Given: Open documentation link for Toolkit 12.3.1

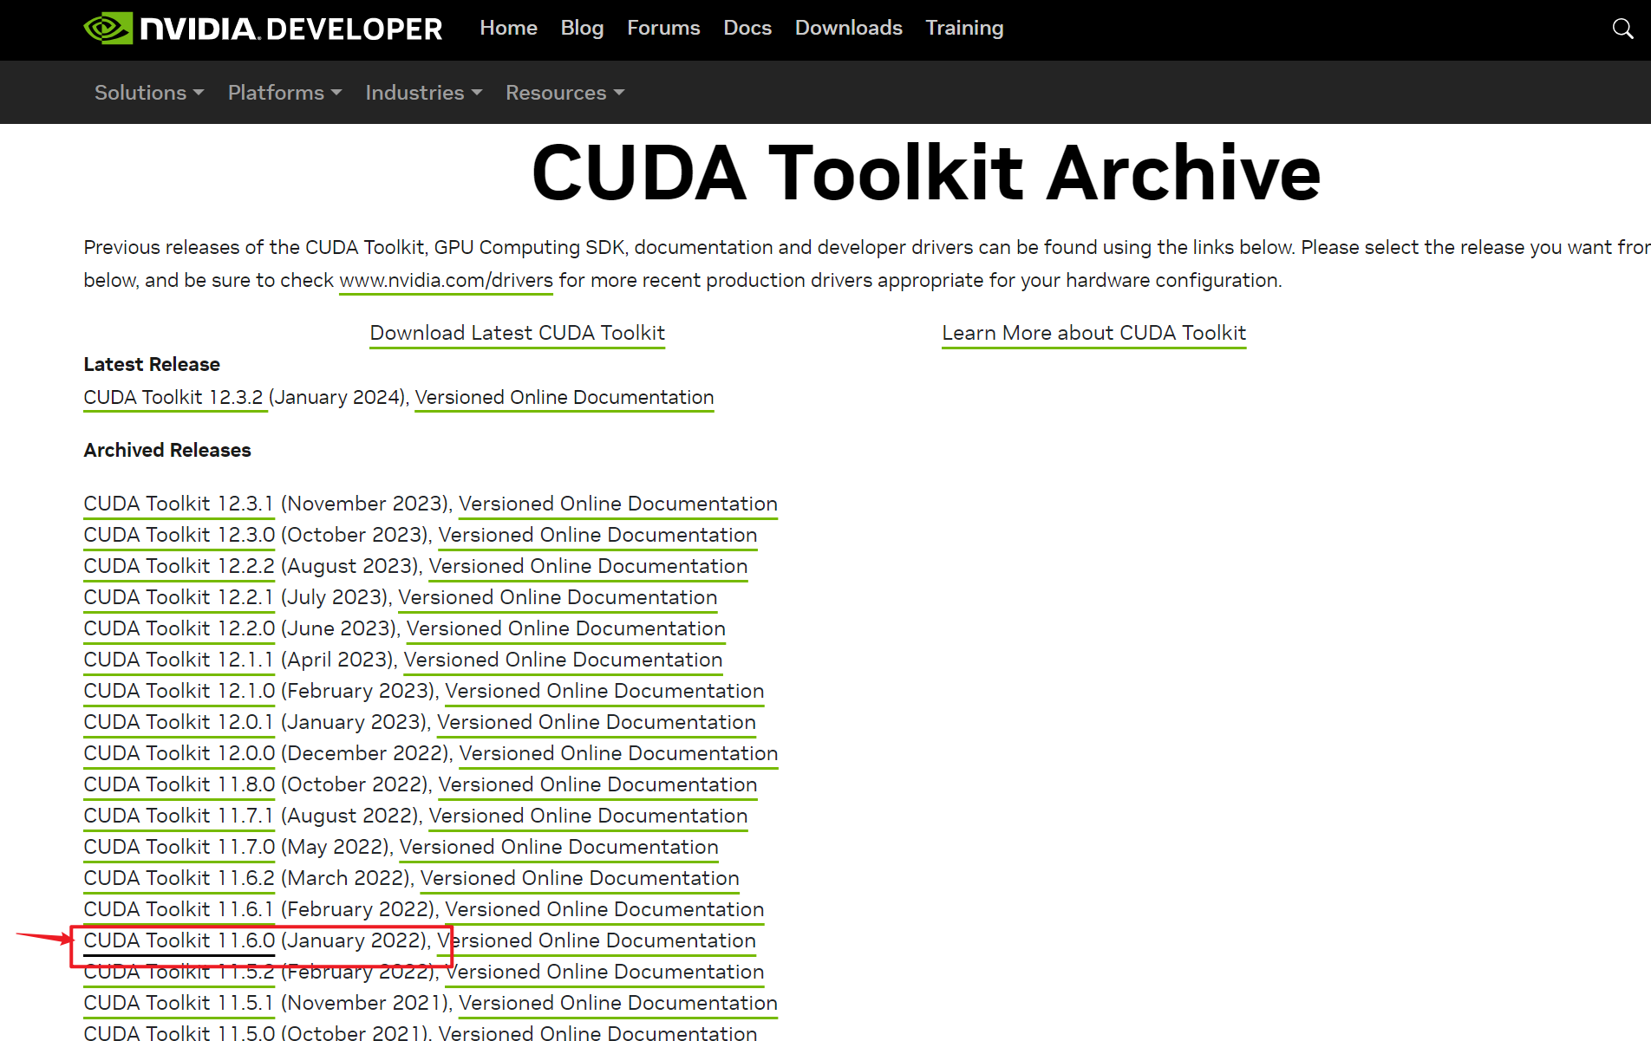Looking at the screenshot, I should pos(618,504).
